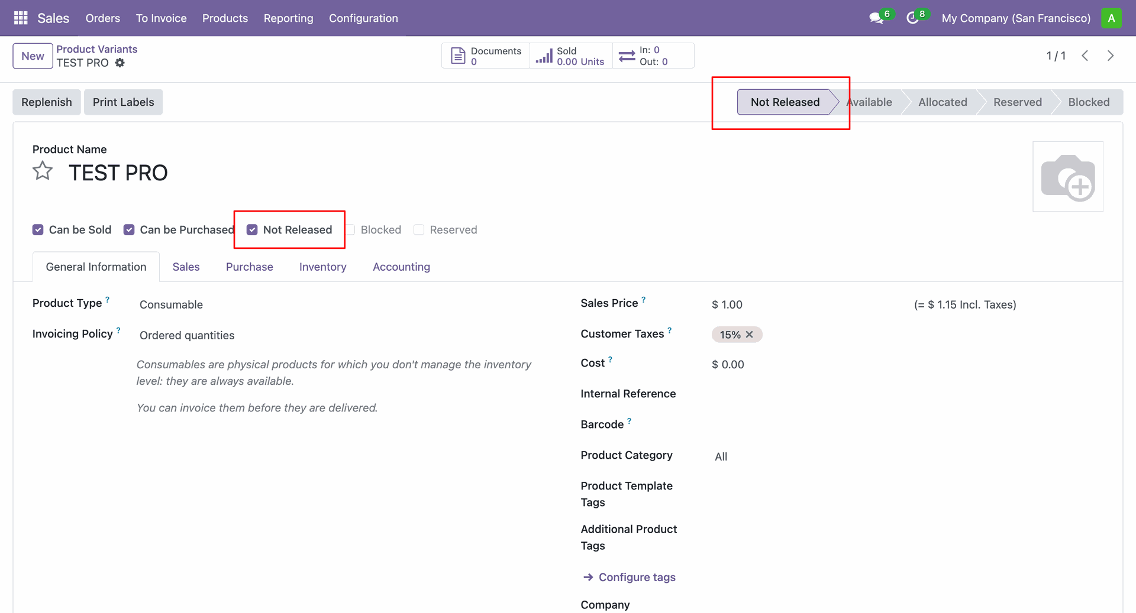Enable the Blocked checkbox
Image resolution: width=1136 pixels, height=613 pixels.
point(350,230)
